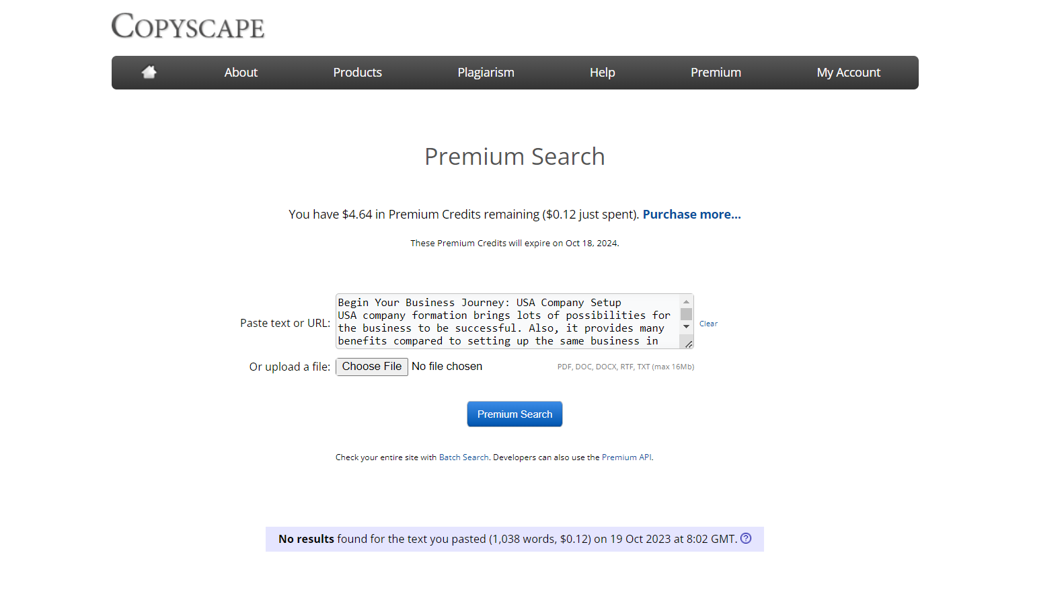1064x592 pixels.
Task: Click the textarea resize handle
Action: [x=688, y=344]
